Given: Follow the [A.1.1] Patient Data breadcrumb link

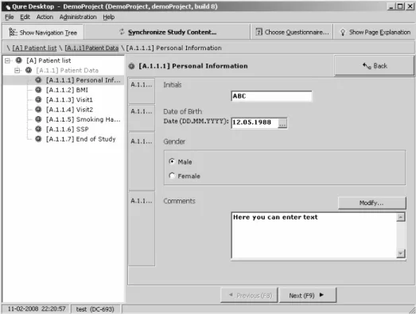Looking at the screenshot, I should click(x=91, y=48).
